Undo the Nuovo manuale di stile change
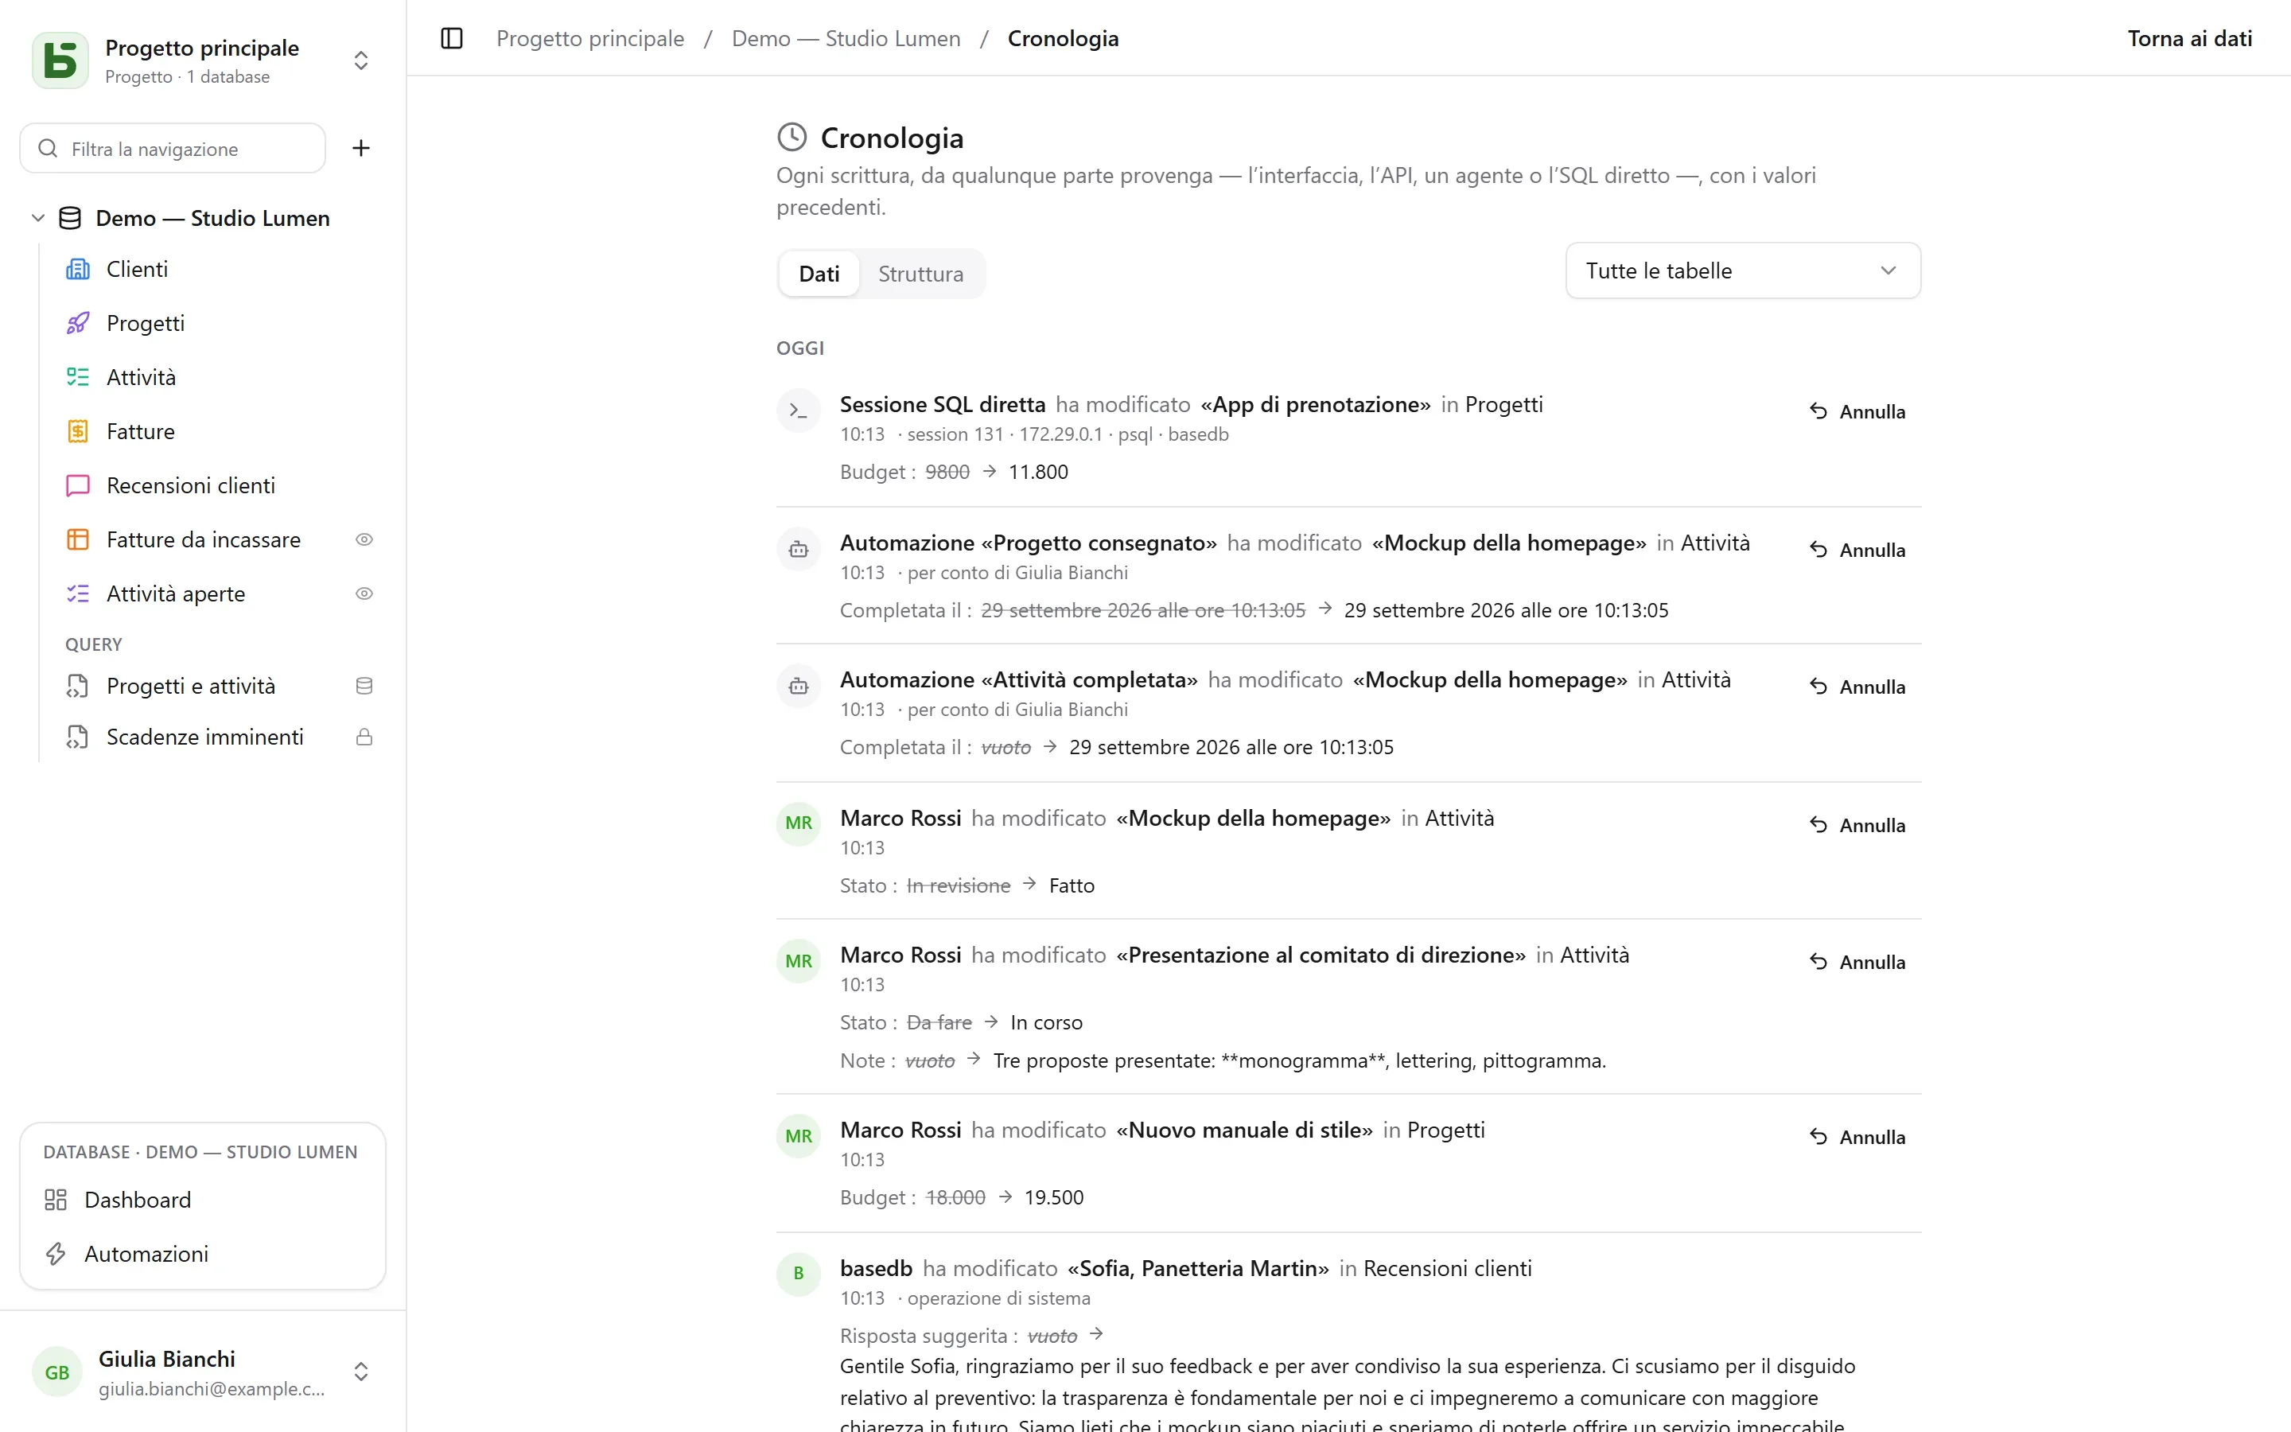 1857,1137
